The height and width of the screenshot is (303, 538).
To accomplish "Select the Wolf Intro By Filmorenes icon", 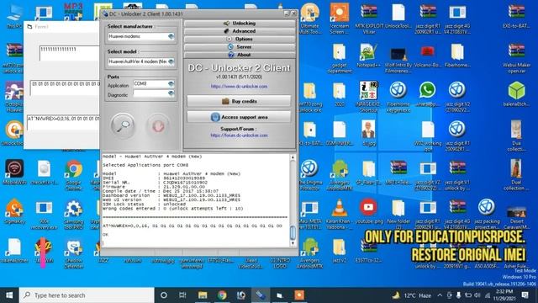I will point(398,58).
